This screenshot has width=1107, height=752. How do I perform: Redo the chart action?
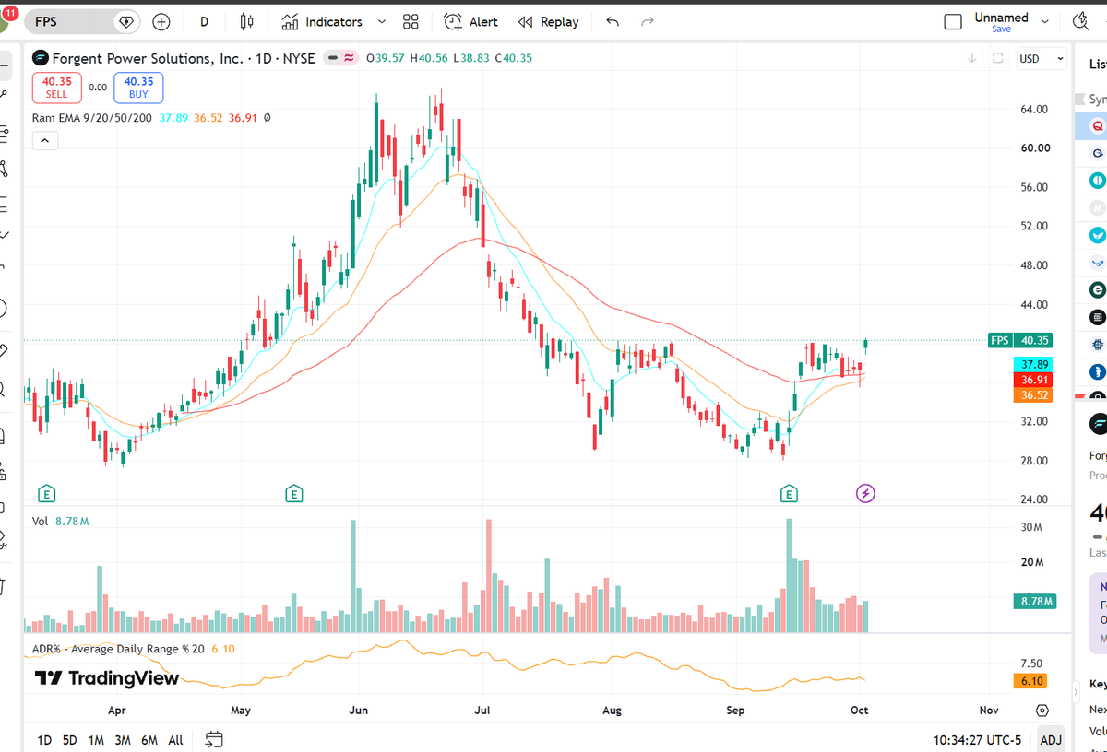pyautogui.click(x=648, y=21)
